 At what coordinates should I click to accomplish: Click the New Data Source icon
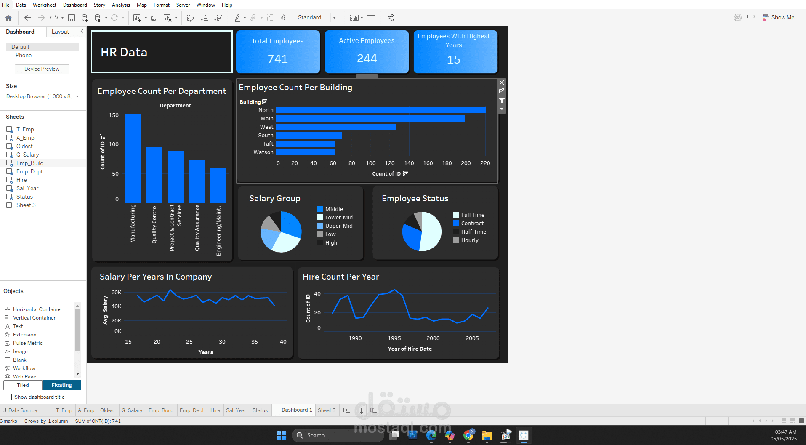click(85, 18)
